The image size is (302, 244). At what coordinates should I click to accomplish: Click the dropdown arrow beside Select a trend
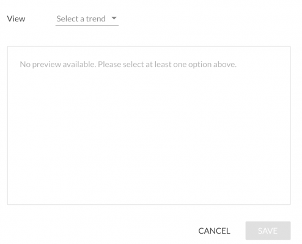(114, 18)
